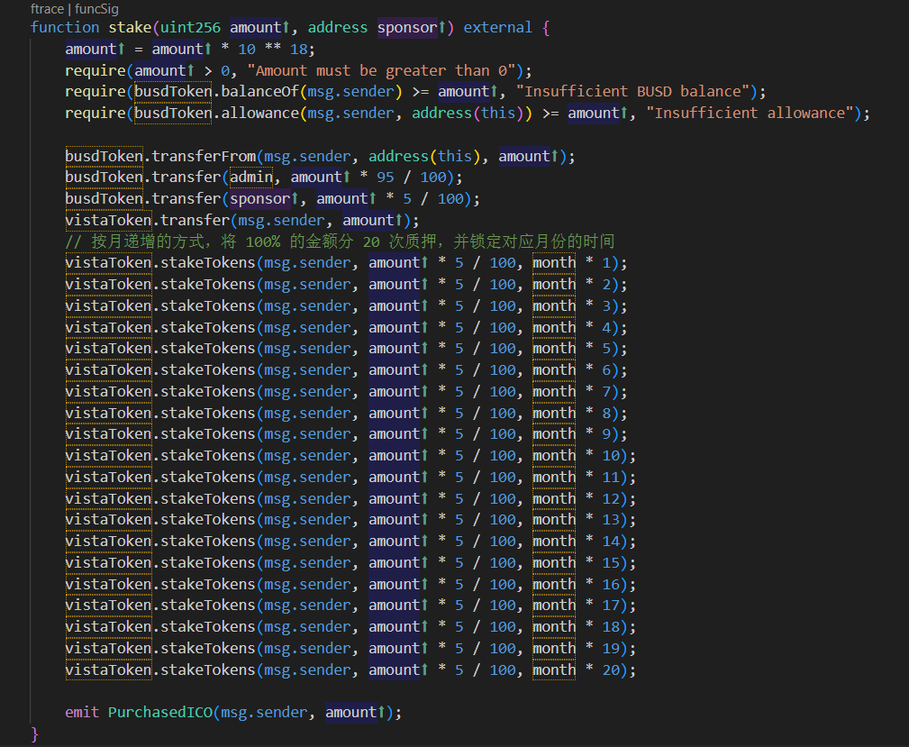Screen dimensions: 909x747
Task: Click "msg.sender" on the month * 16 line
Action: pyautogui.click(x=307, y=584)
